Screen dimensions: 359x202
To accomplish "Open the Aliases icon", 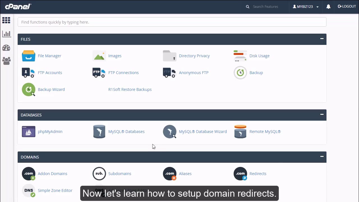I will coord(170,174).
